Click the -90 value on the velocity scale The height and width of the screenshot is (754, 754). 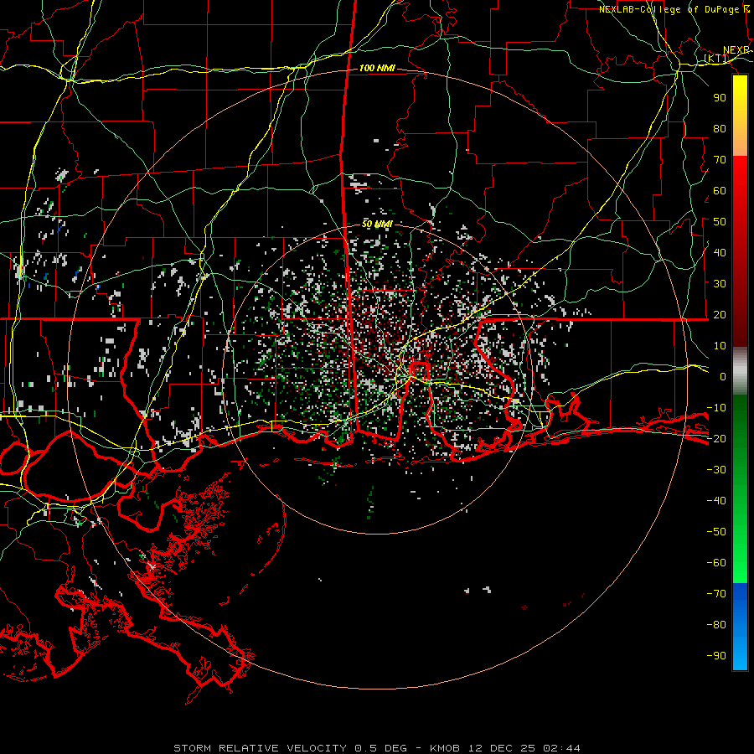click(x=716, y=656)
